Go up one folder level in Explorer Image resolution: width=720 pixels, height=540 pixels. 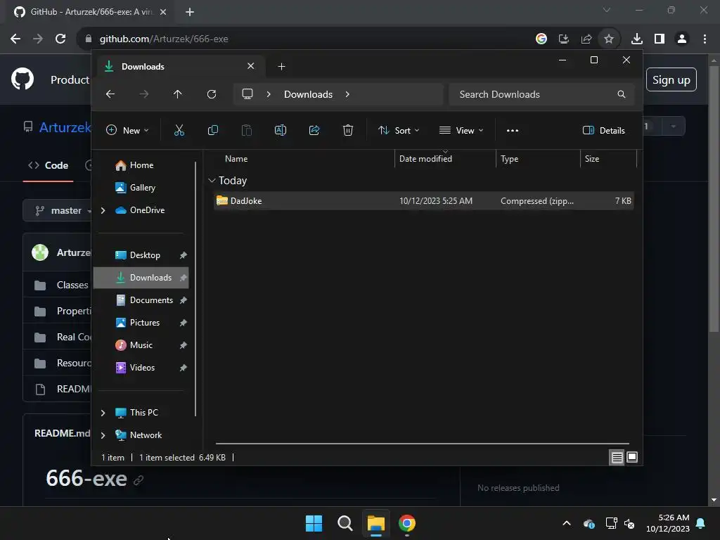178,94
